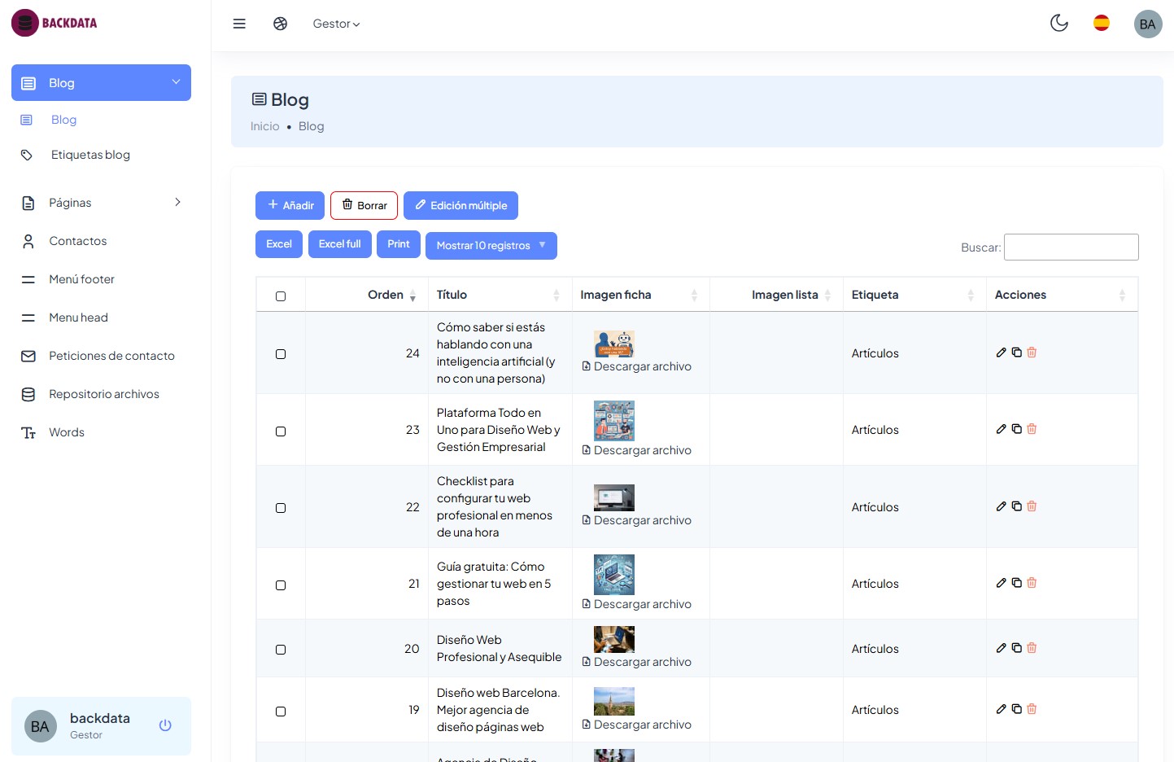
Task: Sort table by Imagen ficha column
Action: point(640,295)
